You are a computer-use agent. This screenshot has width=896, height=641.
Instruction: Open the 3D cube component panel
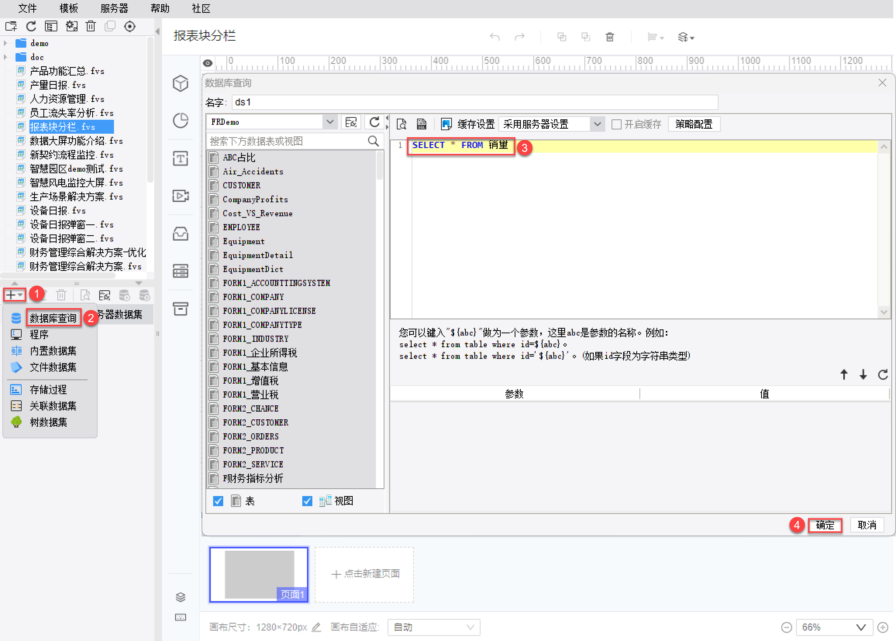pyautogui.click(x=180, y=83)
